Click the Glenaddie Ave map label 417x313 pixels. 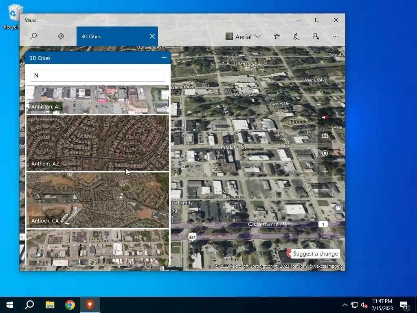tap(250, 64)
